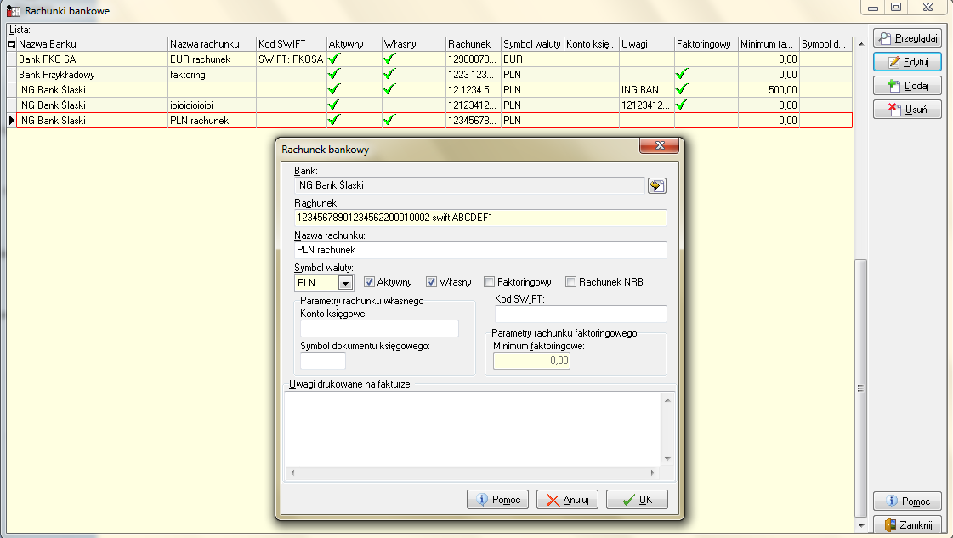Click the Uwagi drukowane na fakturze text area
Image resolution: width=953 pixels, height=538 pixels.
(x=473, y=429)
